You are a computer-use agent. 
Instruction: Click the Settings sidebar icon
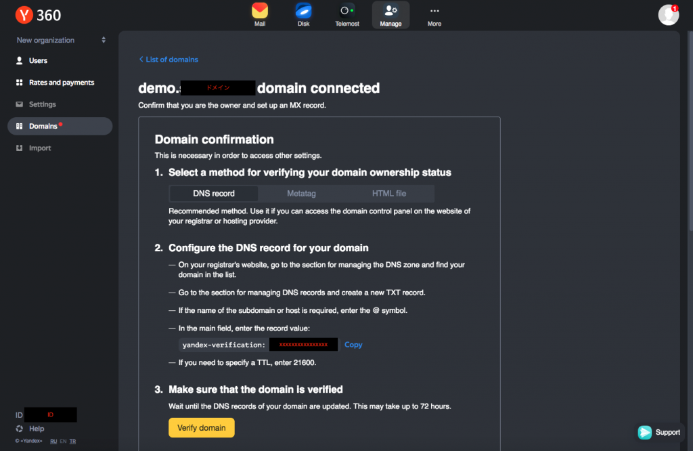(20, 104)
